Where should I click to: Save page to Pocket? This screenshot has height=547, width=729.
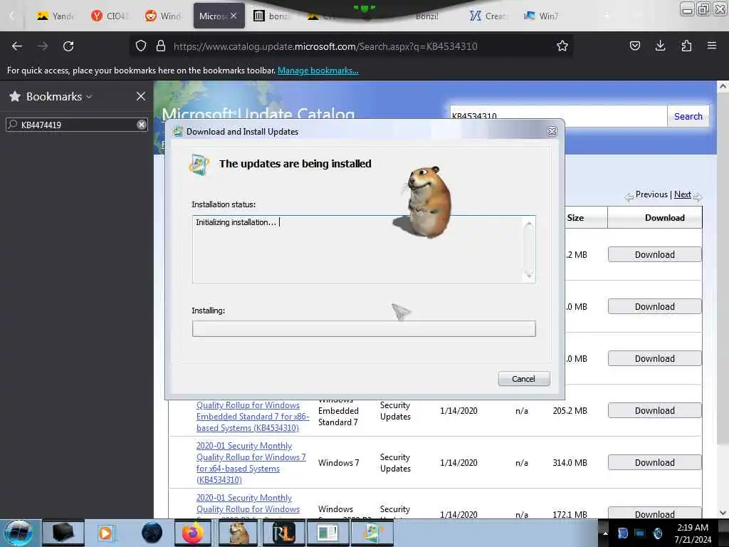tap(634, 46)
